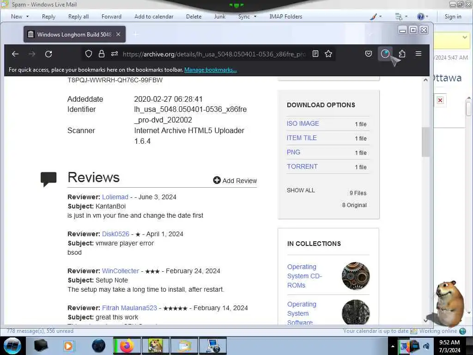This screenshot has width=473, height=355.
Task: Click Add to calendar in Live Mail
Action: 154,17
